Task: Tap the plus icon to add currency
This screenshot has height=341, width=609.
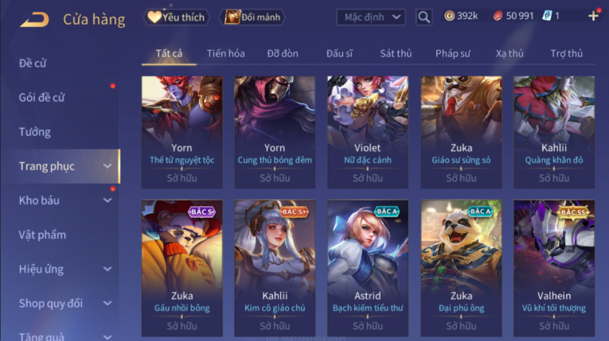Action: tap(593, 16)
